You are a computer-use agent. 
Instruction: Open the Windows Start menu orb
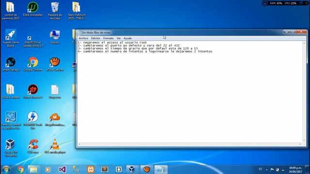[6, 170]
